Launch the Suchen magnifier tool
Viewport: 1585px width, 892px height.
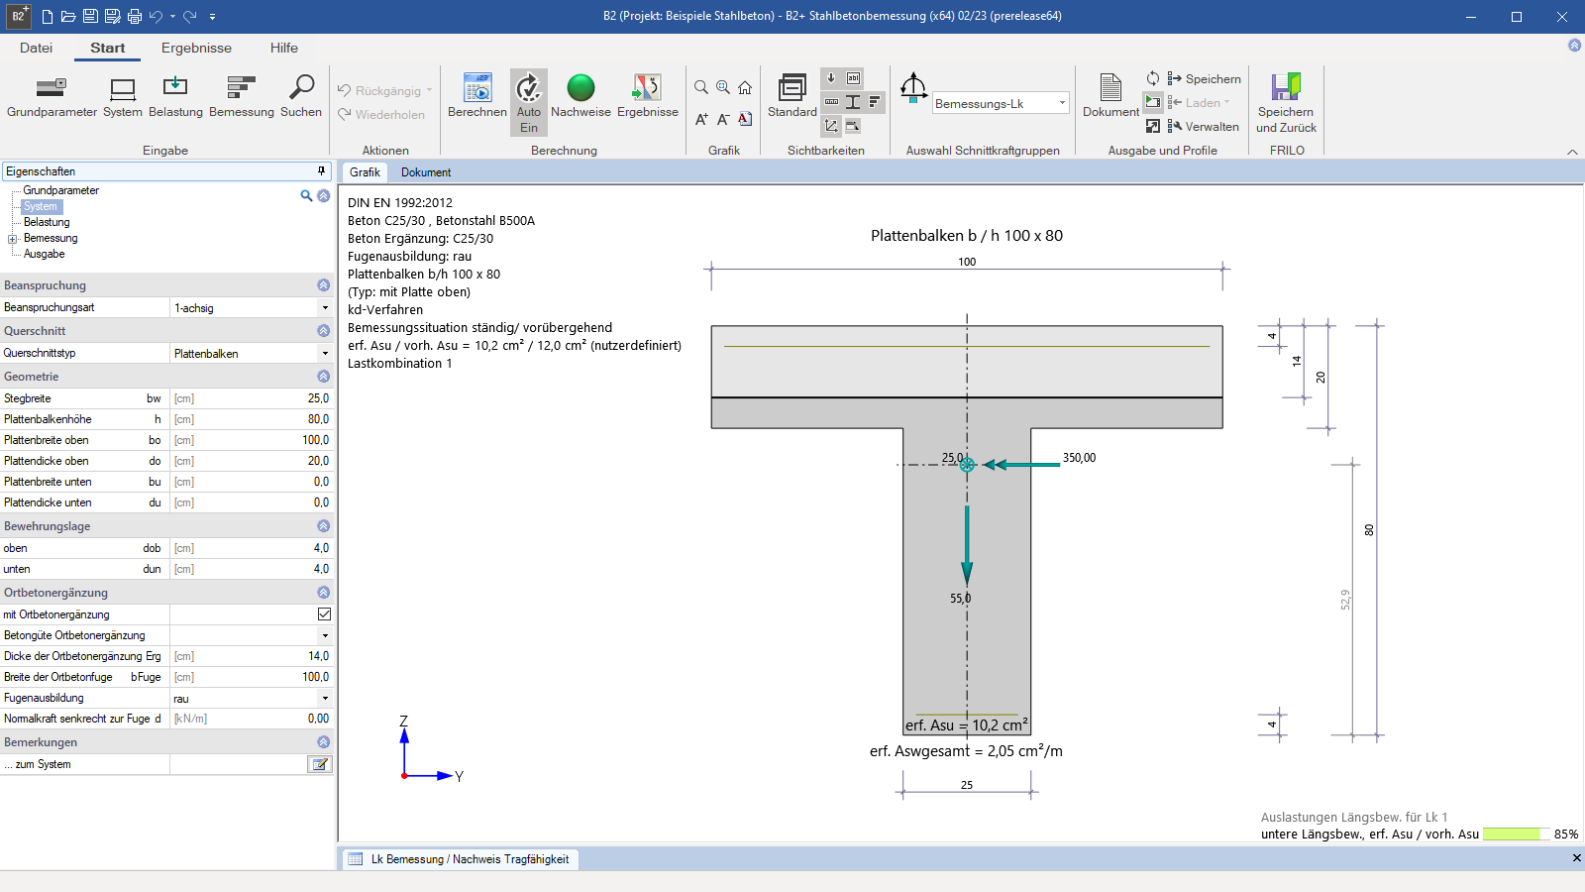point(301,97)
